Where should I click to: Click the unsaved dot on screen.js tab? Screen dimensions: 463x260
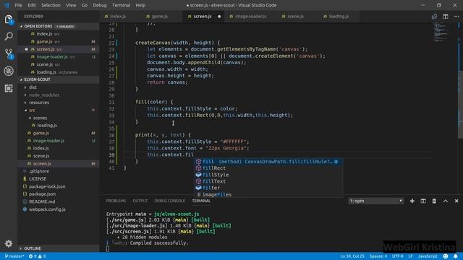[x=219, y=17]
